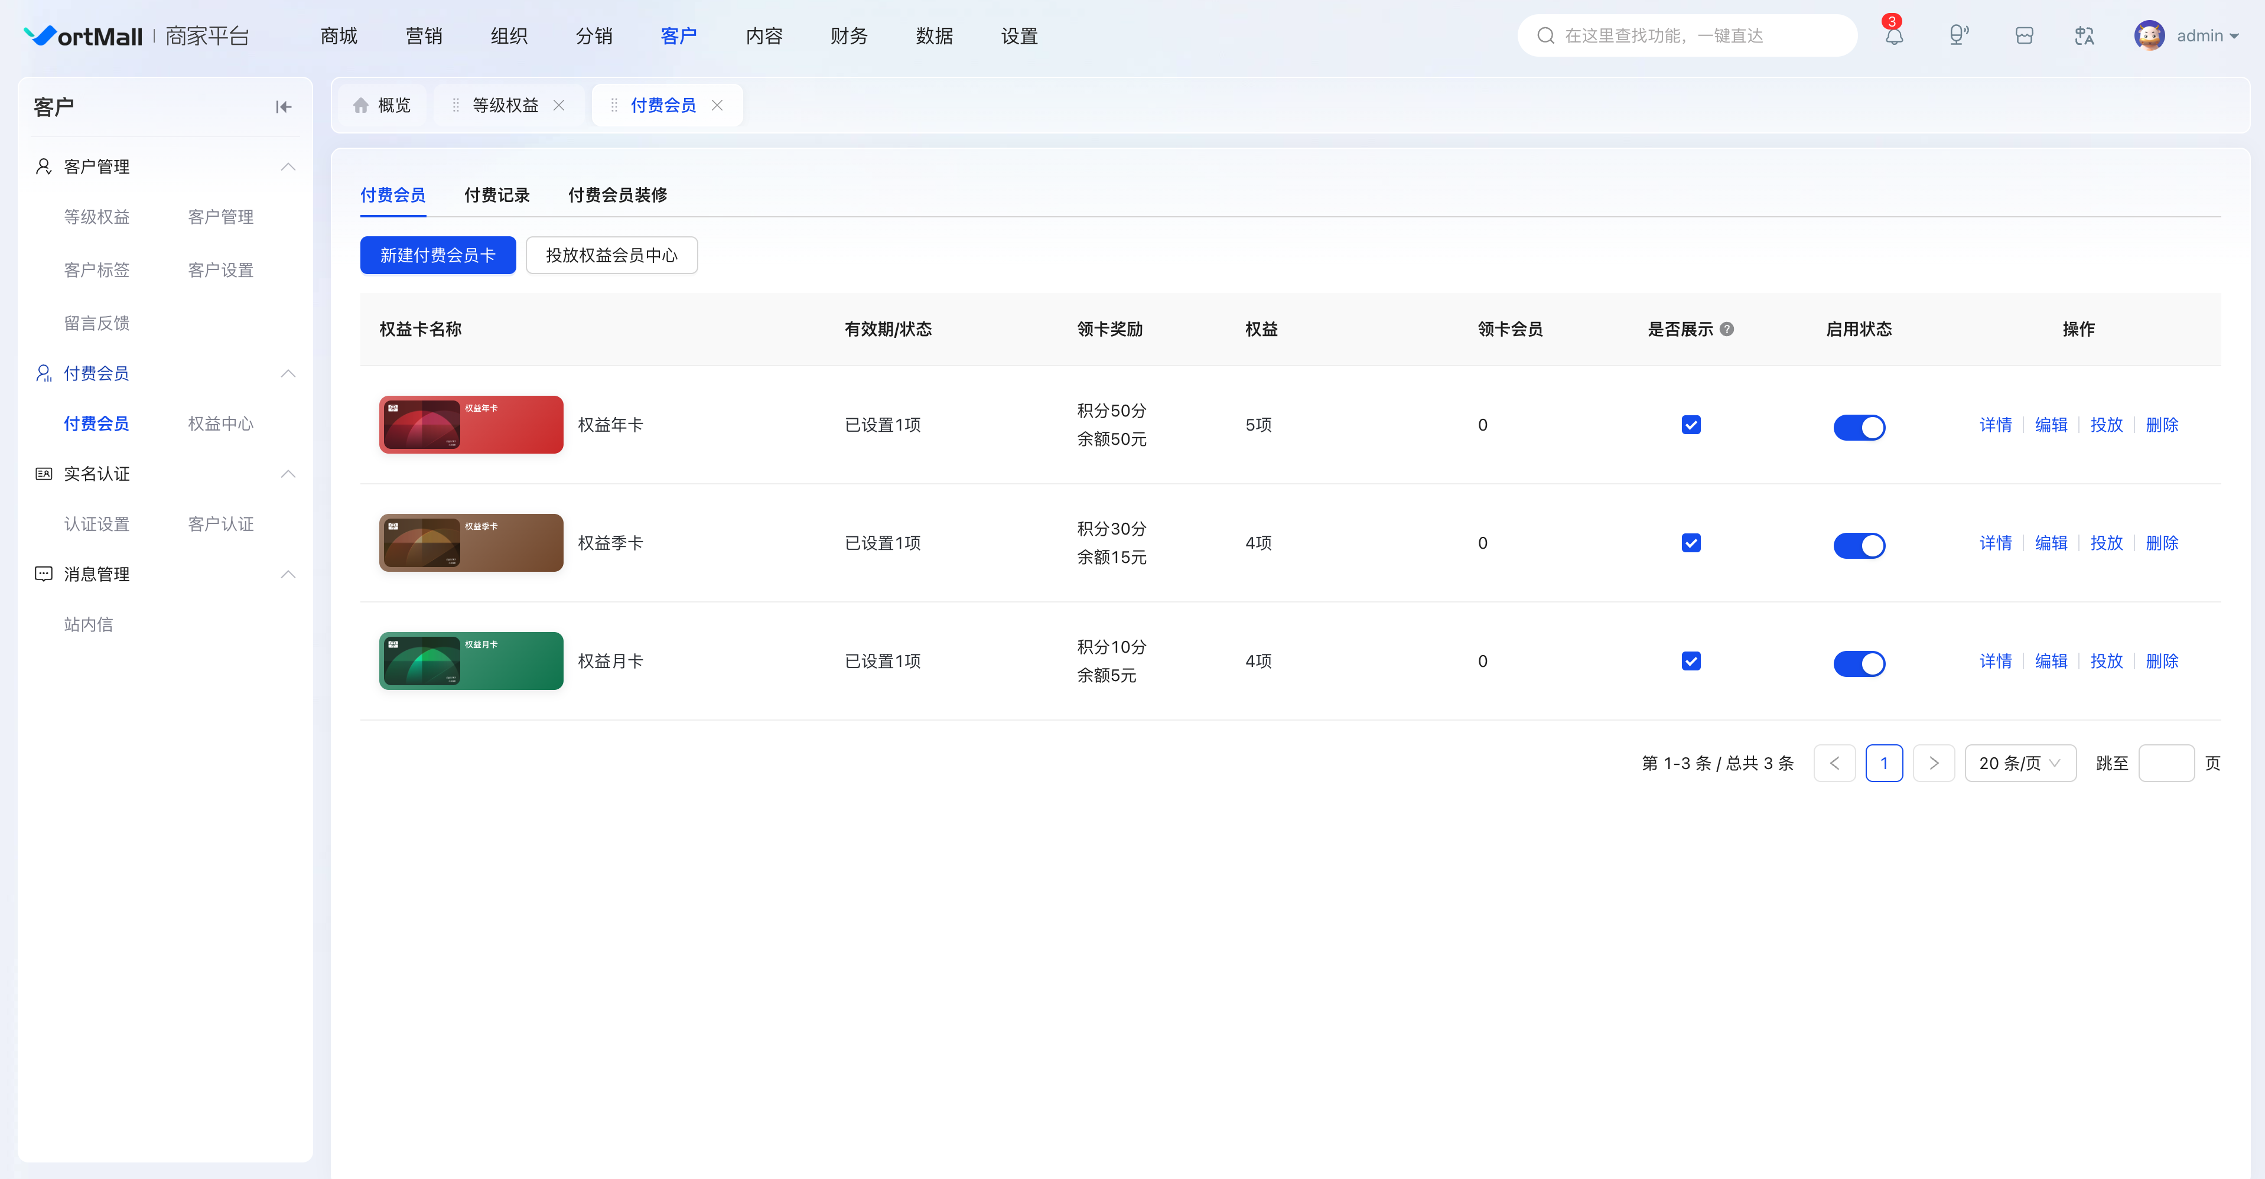
Task: Open 留言反馈 in the sidebar
Action: pos(96,323)
